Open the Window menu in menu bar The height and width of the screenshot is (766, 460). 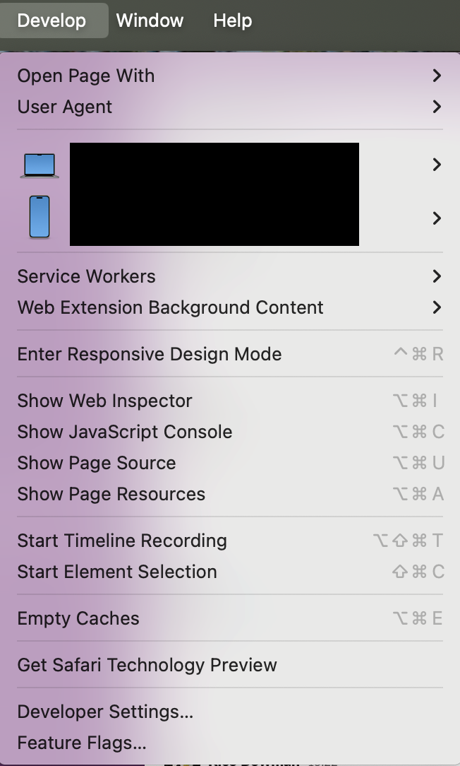point(150,20)
